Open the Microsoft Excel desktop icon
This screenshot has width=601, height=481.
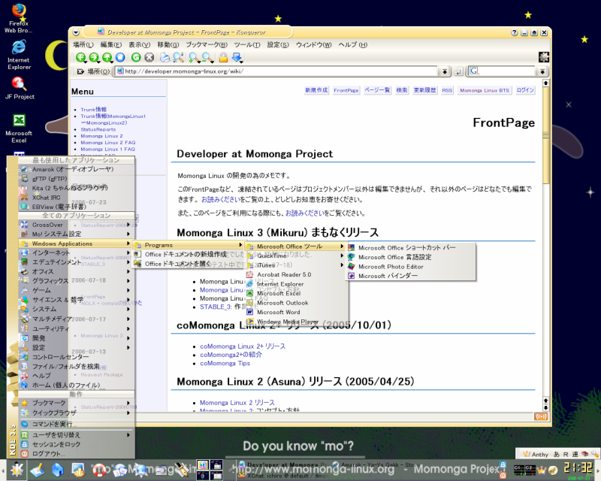(x=19, y=128)
